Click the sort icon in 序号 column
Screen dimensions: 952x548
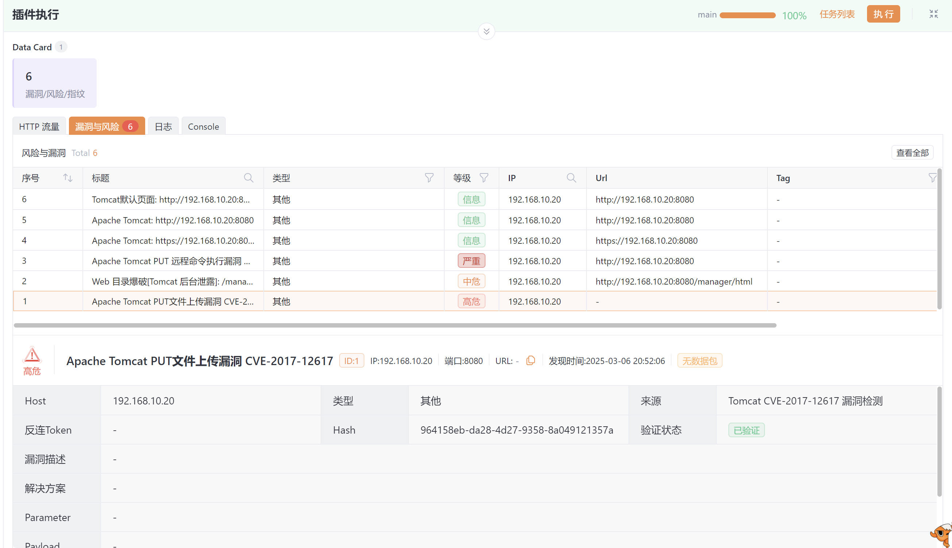pos(68,178)
